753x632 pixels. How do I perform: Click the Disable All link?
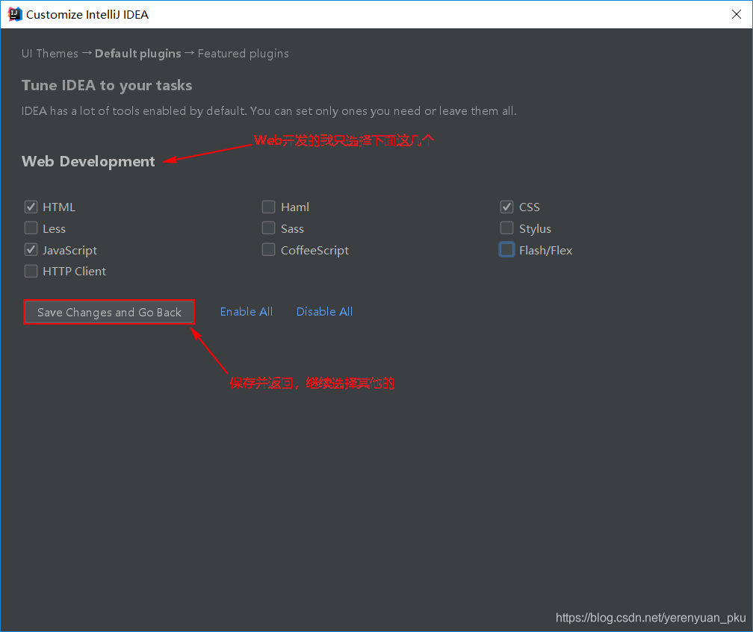pyautogui.click(x=325, y=312)
